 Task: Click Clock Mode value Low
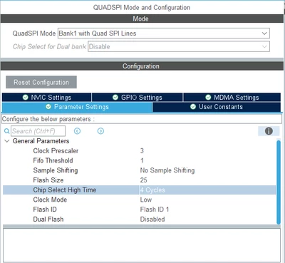(x=146, y=200)
